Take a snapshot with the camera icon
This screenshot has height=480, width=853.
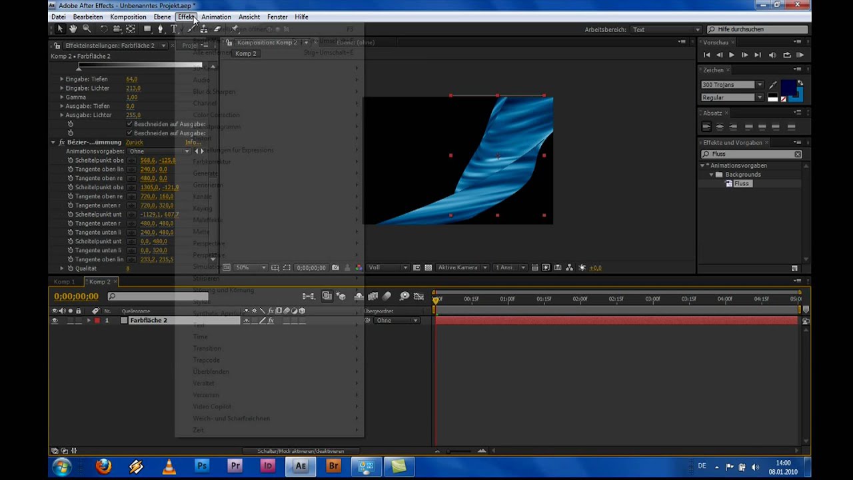coord(335,267)
